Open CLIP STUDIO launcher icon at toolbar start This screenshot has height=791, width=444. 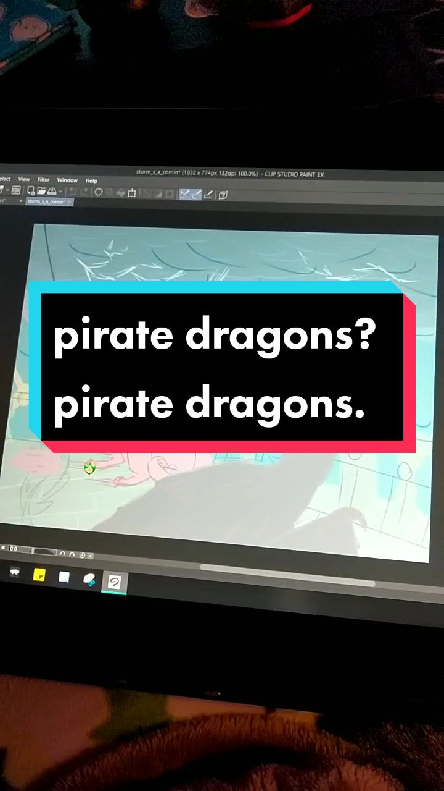[15, 190]
